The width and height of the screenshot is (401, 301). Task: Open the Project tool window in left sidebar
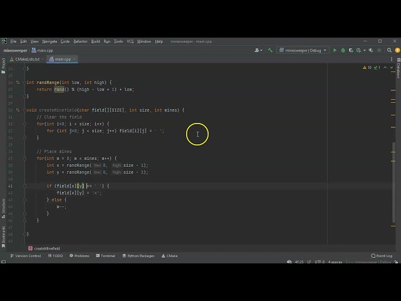tap(3, 66)
